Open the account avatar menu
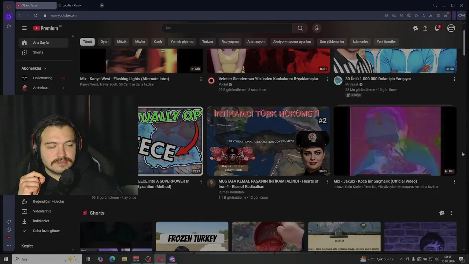The height and width of the screenshot is (264, 469). pyautogui.click(x=451, y=28)
